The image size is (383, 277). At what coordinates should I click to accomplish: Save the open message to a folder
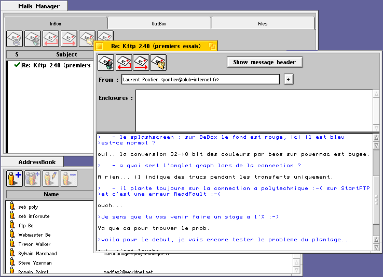[x=158, y=63]
